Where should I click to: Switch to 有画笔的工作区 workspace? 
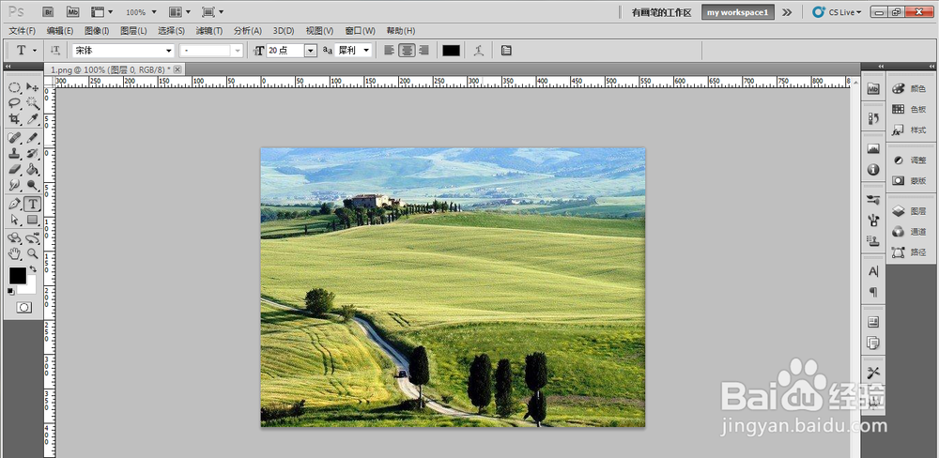(662, 12)
